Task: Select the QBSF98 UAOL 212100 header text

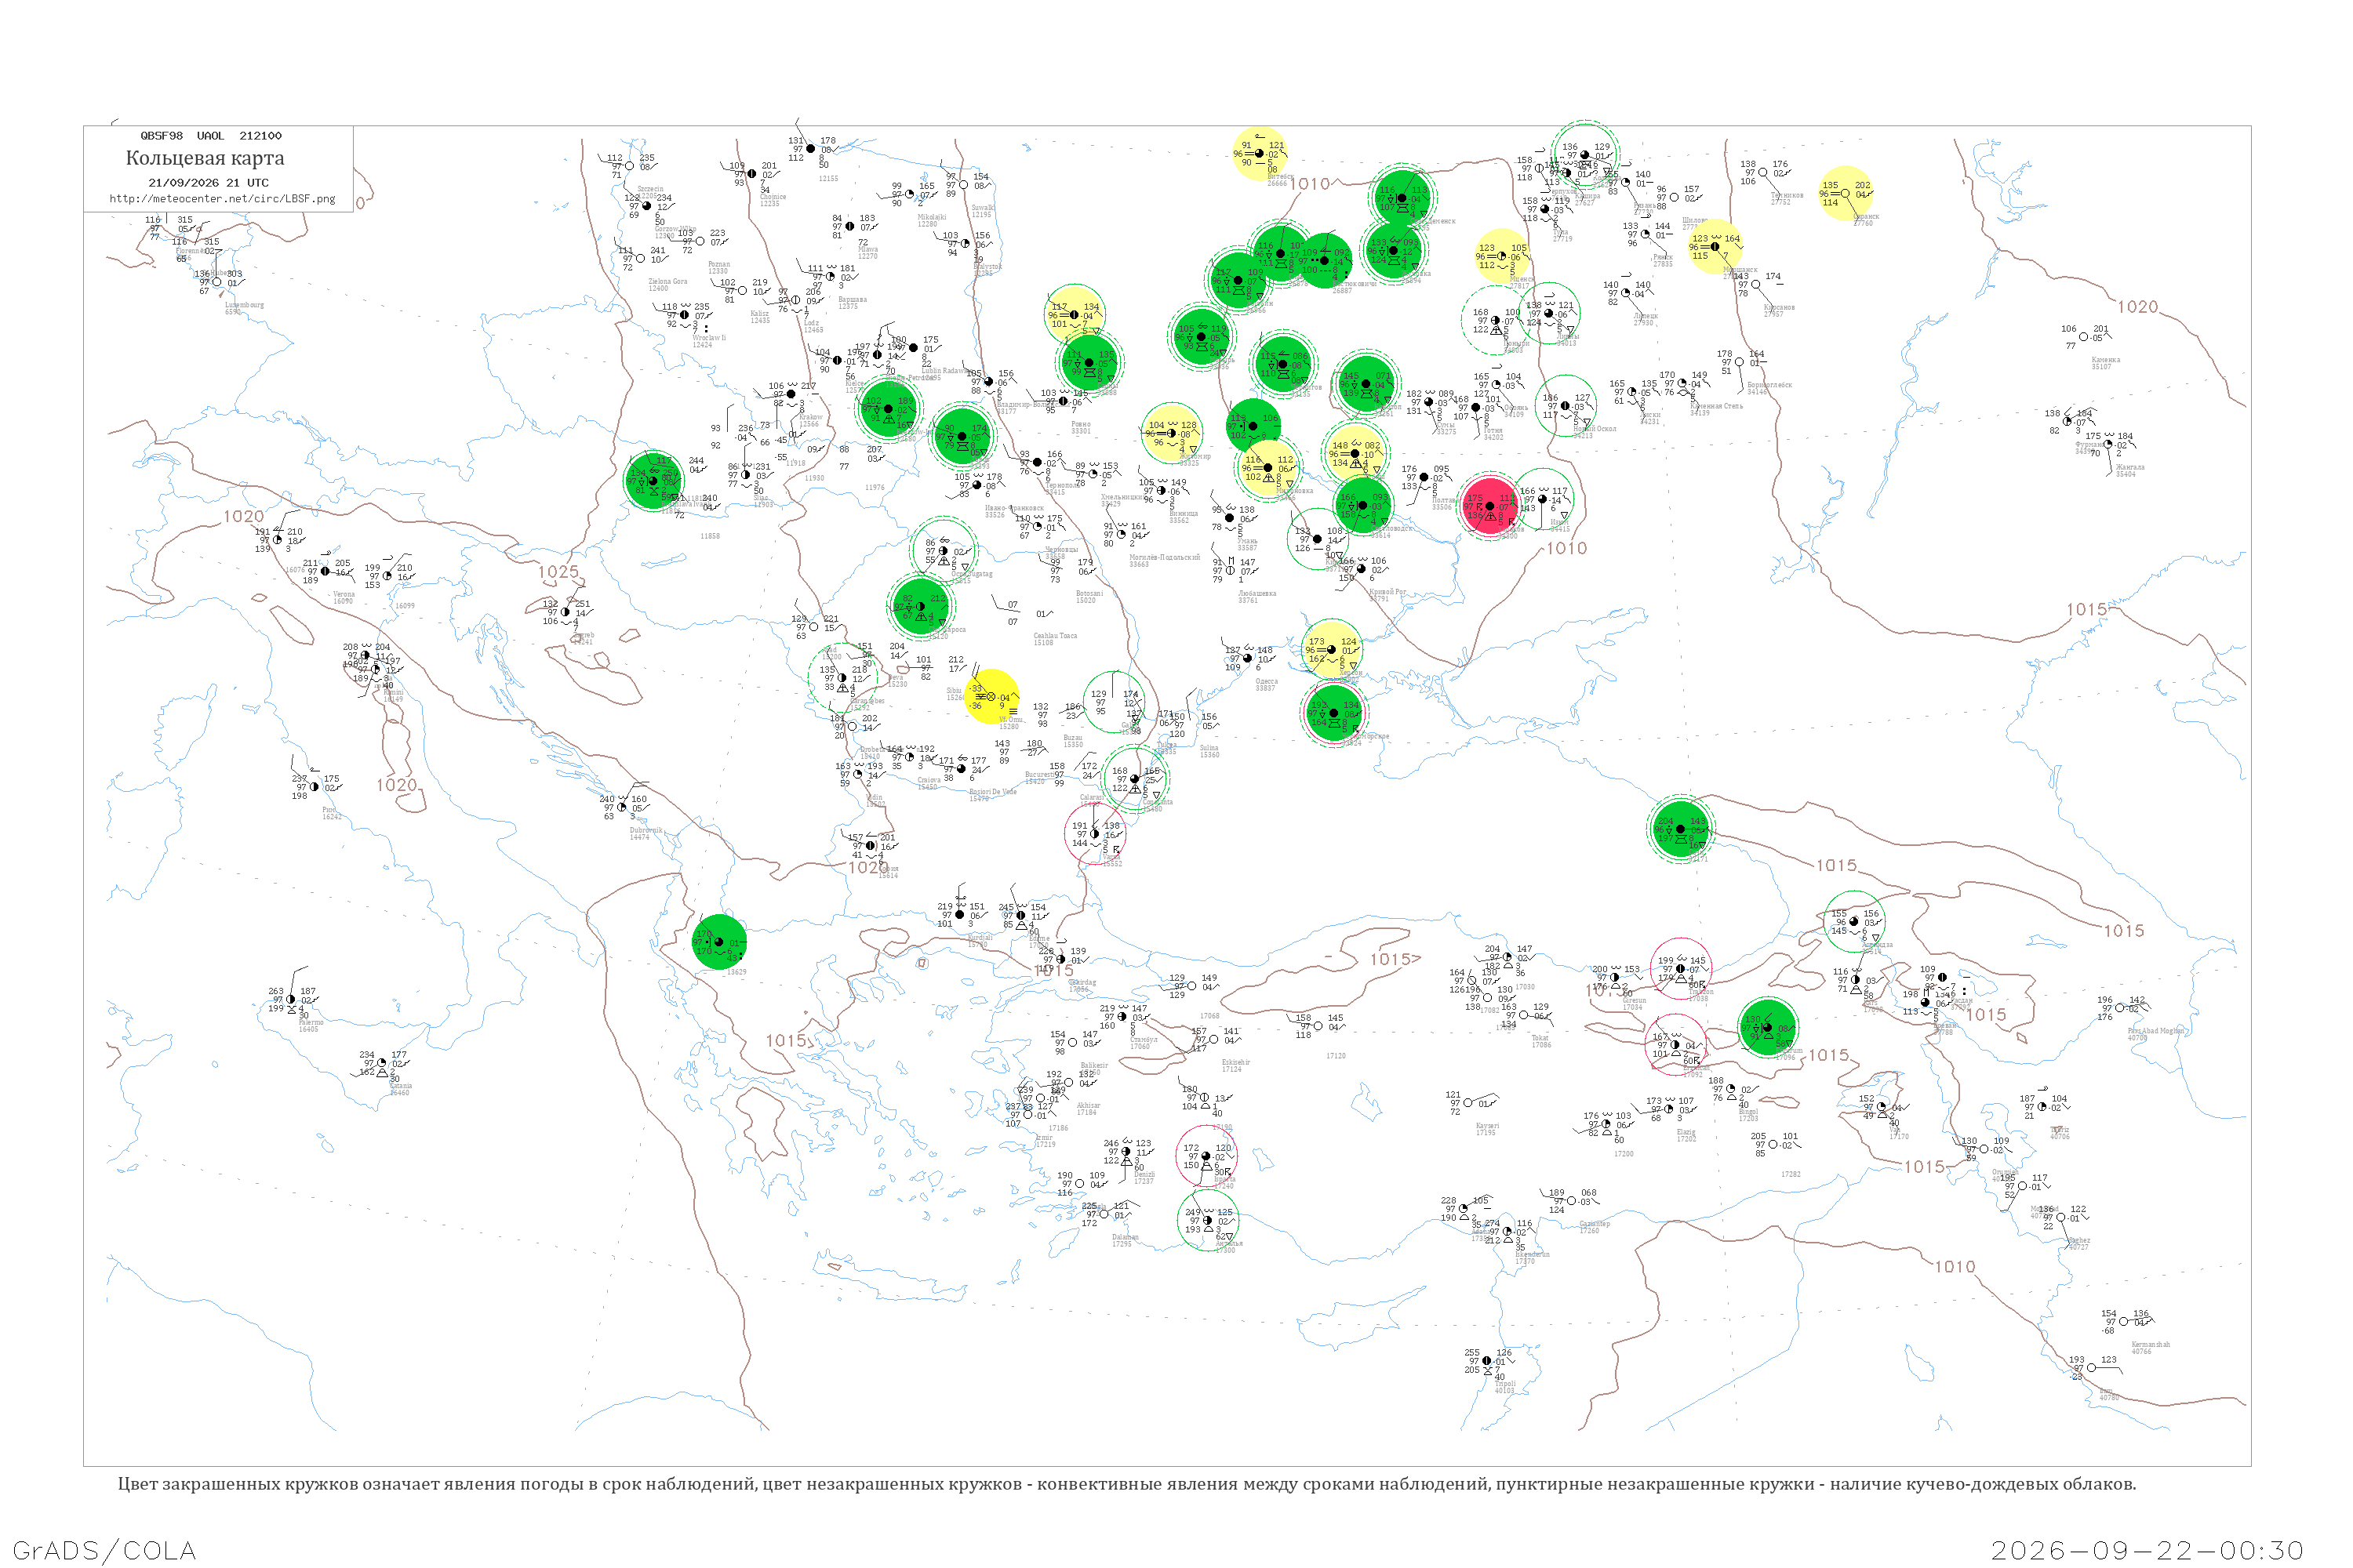Action: 211,136
